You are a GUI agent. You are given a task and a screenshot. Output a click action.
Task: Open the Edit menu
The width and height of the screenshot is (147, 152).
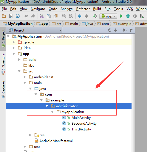click(13, 9)
